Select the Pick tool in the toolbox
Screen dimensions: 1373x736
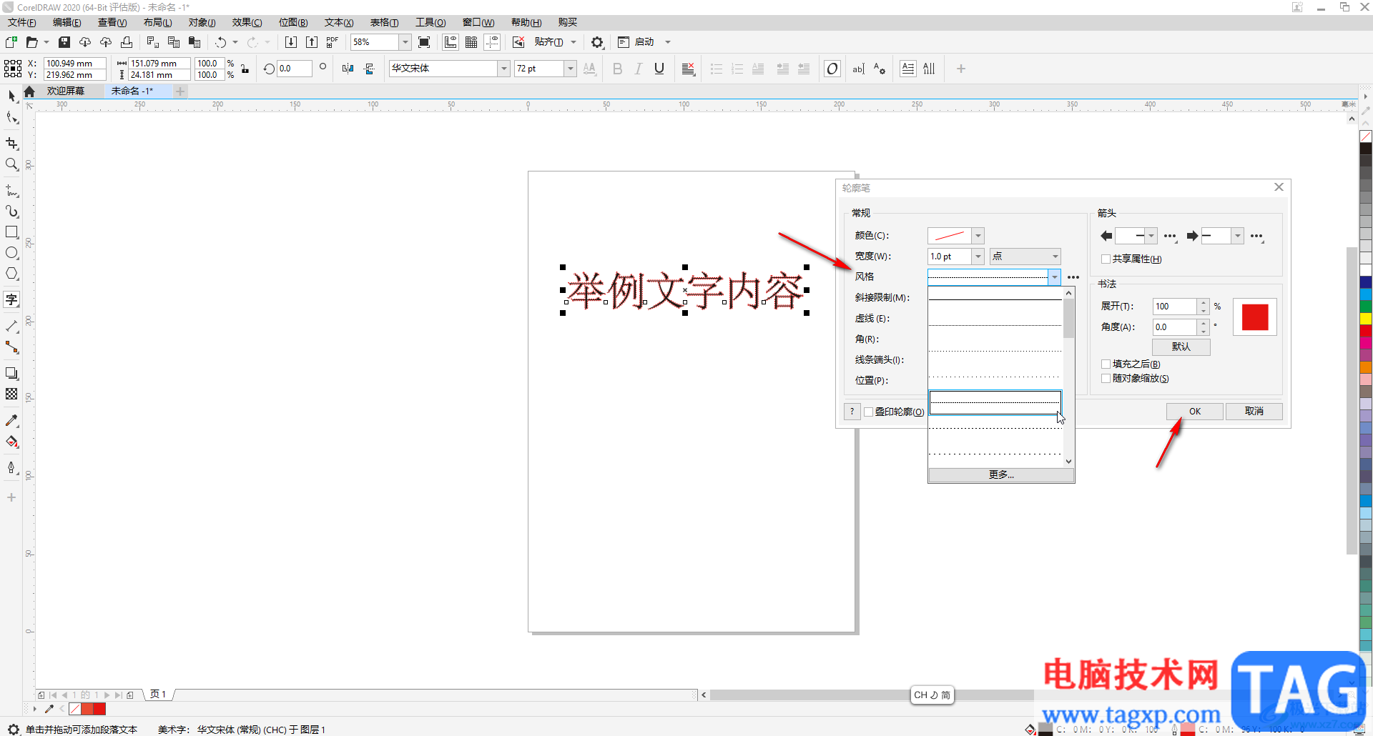(11, 96)
